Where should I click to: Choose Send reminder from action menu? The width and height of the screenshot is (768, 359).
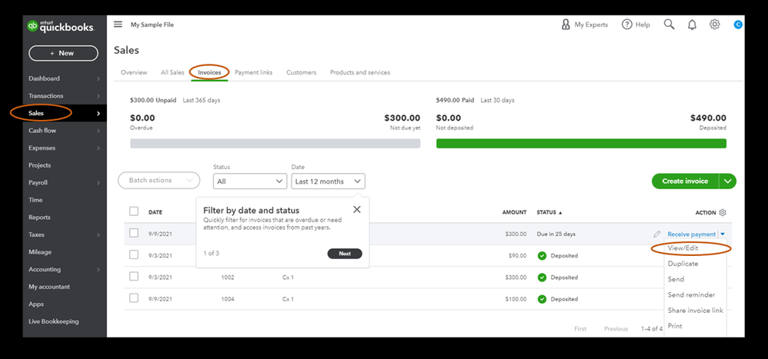(x=691, y=295)
